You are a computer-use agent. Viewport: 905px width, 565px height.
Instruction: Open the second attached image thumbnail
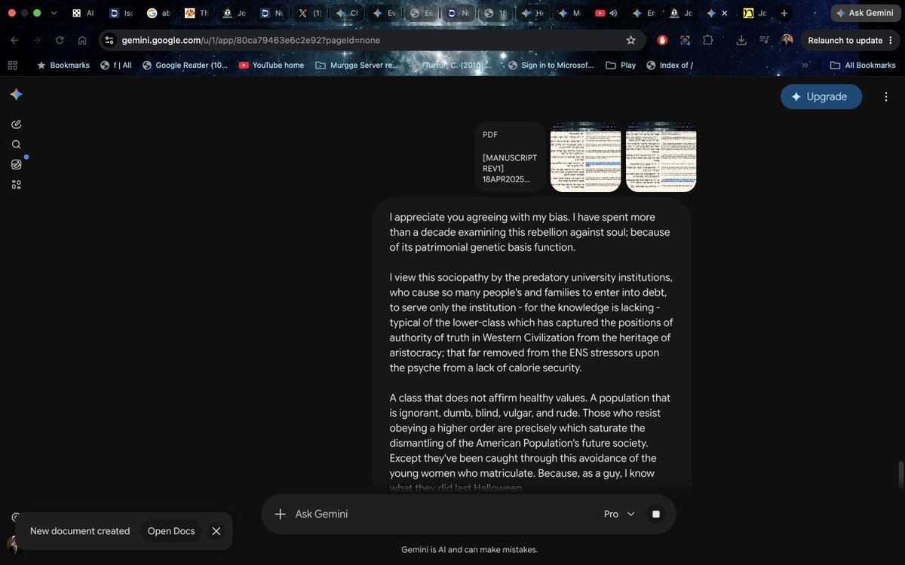(x=661, y=157)
